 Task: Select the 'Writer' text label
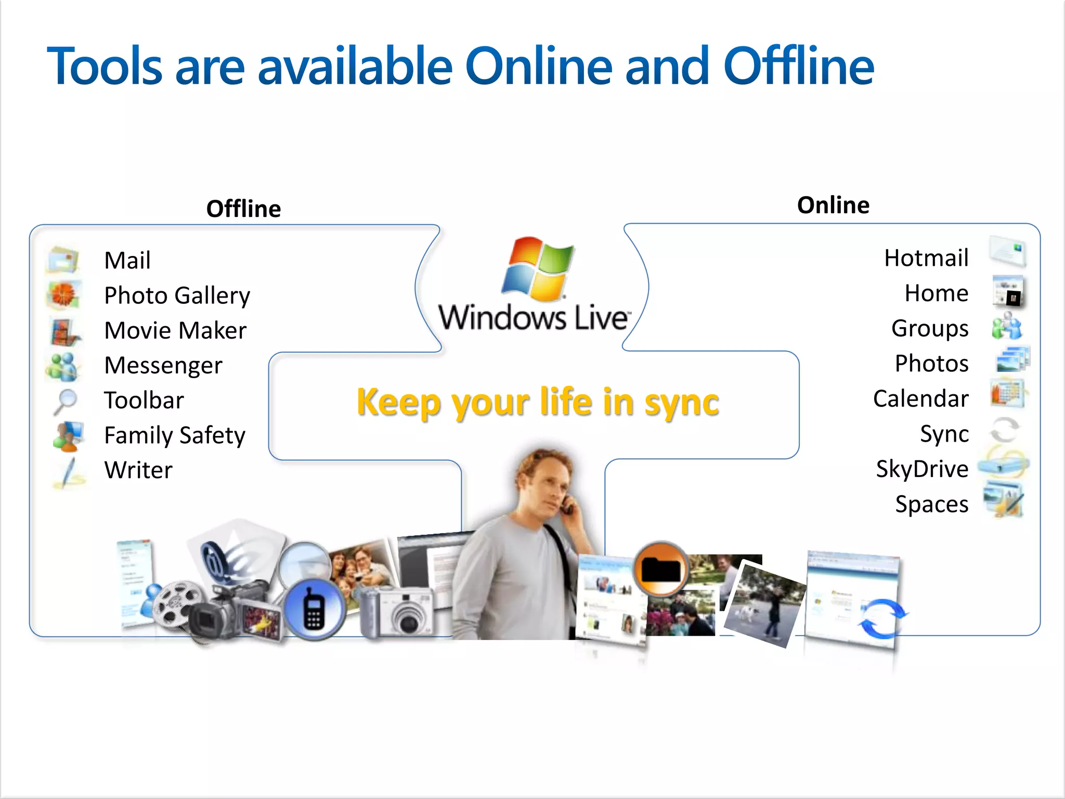coord(138,470)
